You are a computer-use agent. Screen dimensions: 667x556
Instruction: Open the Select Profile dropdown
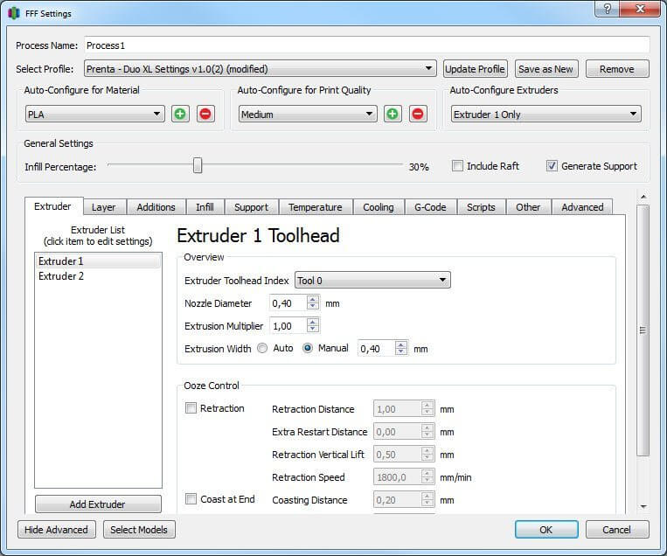[260, 69]
